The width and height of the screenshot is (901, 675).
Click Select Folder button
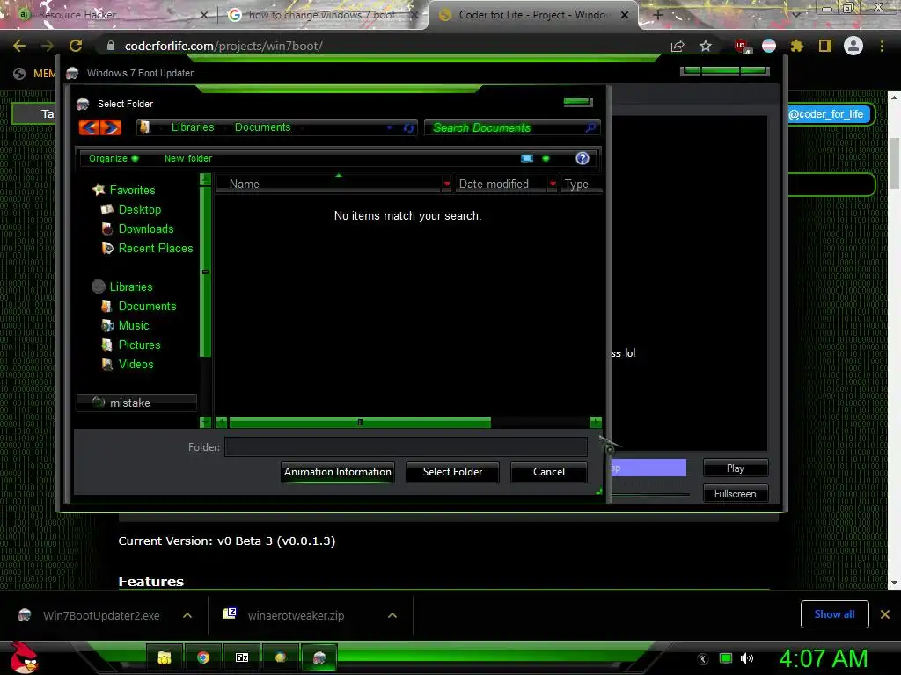click(453, 472)
